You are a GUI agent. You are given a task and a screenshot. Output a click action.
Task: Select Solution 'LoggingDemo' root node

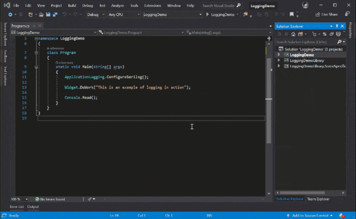pyautogui.click(x=311, y=49)
